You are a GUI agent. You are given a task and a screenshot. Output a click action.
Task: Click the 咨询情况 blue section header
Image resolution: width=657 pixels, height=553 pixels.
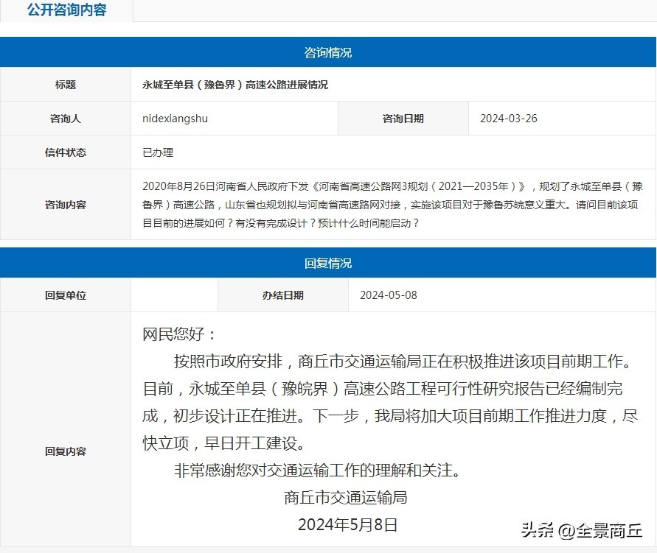[328, 53]
